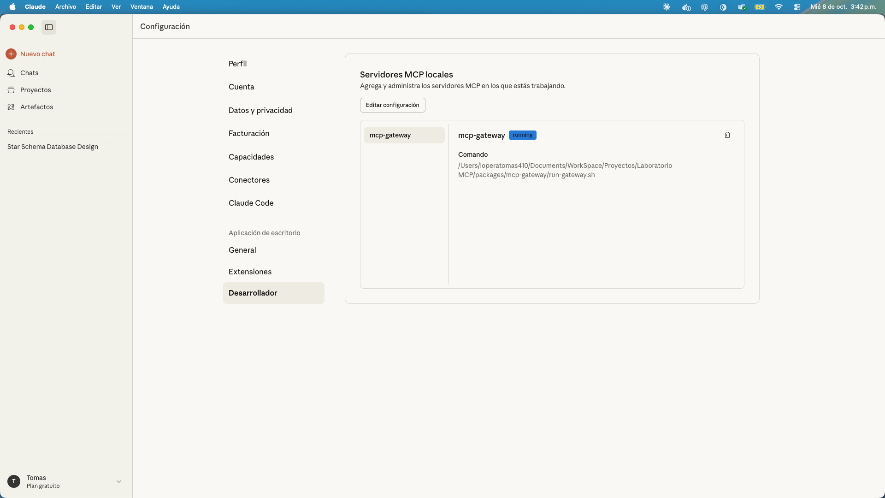Screen dimensions: 885x498
Task: Open the Wi-Fi status menu
Action: click(x=779, y=7)
